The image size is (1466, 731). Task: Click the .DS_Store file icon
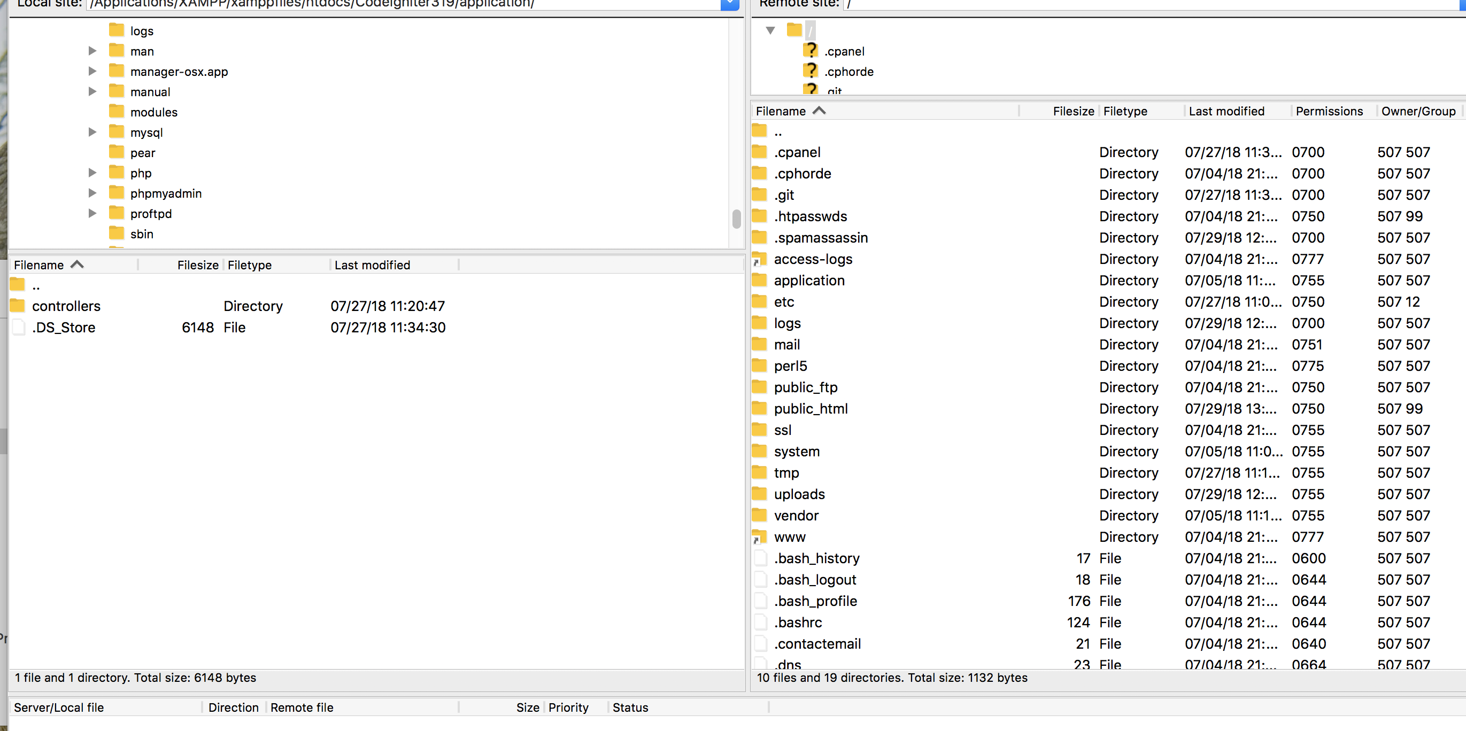[18, 327]
